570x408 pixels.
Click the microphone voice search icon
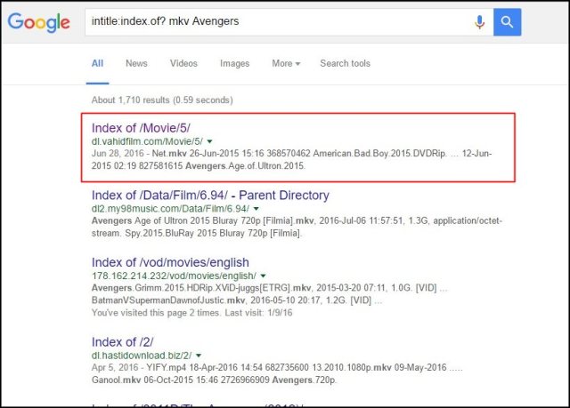pyautogui.click(x=481, y=21)
